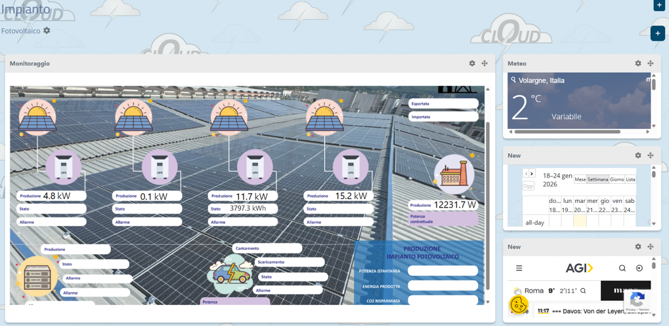Click the factory icon above 12231.7 W
This screenshot has width=669, height=326.
[454, 175]
